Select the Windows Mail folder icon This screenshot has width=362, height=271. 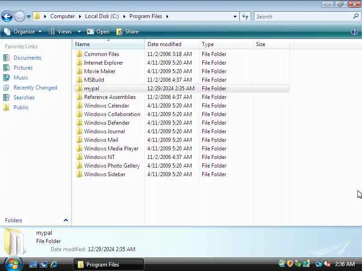tap(79, 140)
